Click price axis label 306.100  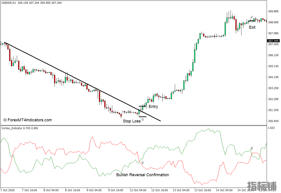(273, 55)
